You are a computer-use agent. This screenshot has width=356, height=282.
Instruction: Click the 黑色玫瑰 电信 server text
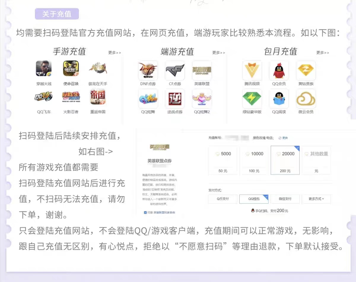(263, 138)
